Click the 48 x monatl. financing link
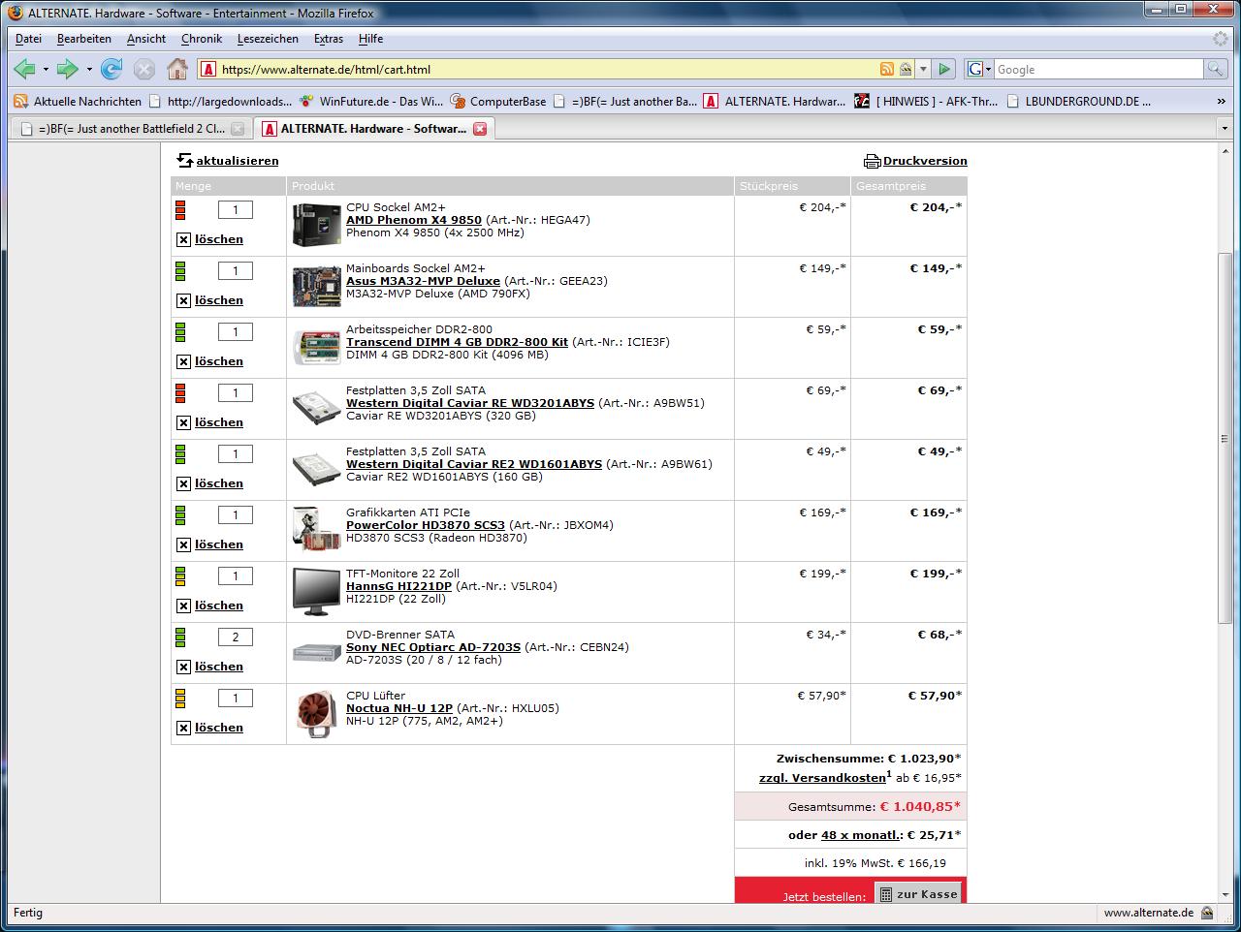 (x=862, y=835)
